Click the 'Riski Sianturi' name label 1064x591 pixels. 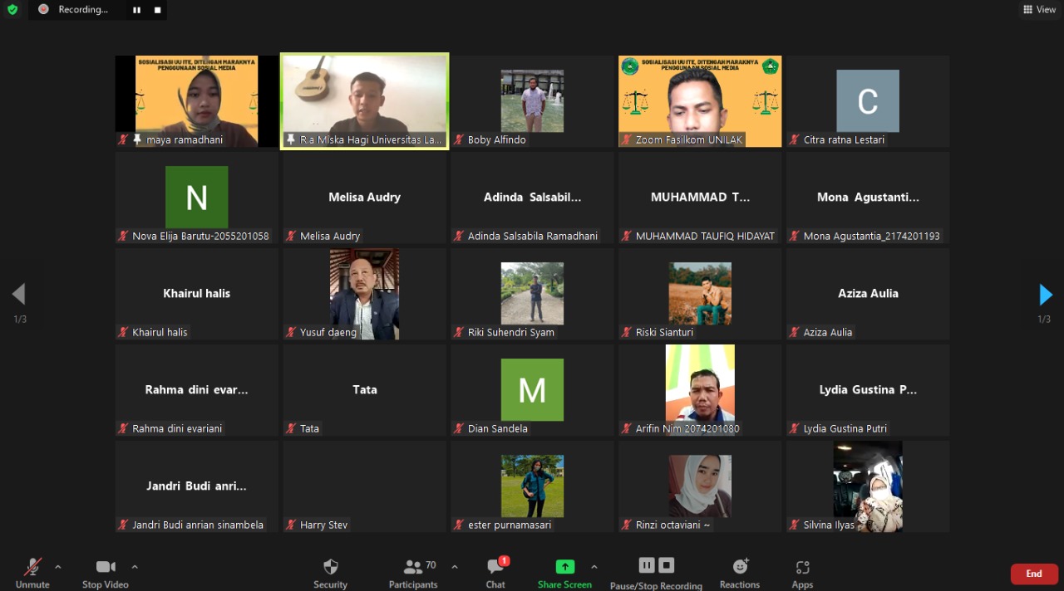pos(664,332)
